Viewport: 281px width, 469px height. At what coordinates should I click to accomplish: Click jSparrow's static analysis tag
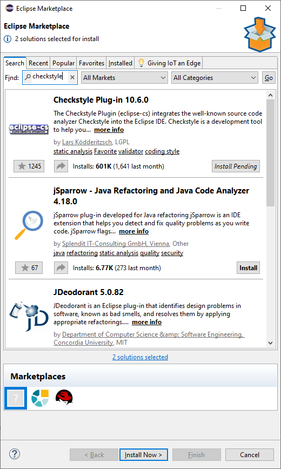coord(119,253)
